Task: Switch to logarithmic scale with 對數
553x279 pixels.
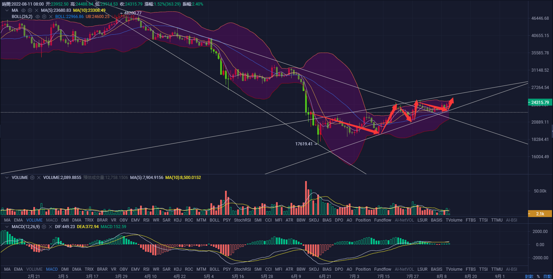Action: pos(529,276)
